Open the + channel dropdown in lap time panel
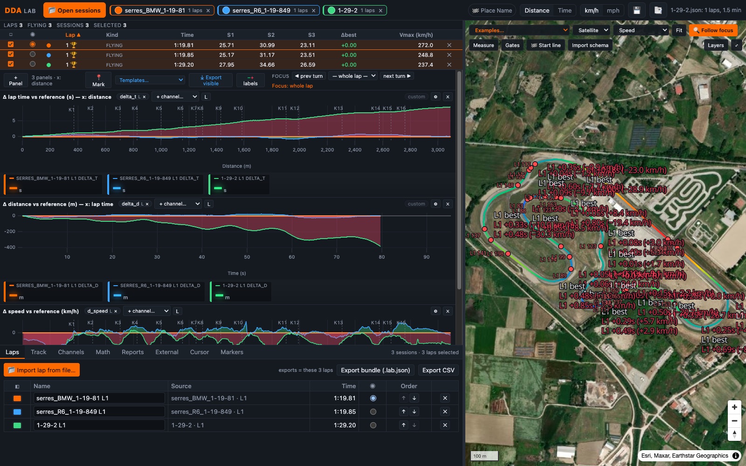This screenshot has height=466, width=746. pos(175,97)
